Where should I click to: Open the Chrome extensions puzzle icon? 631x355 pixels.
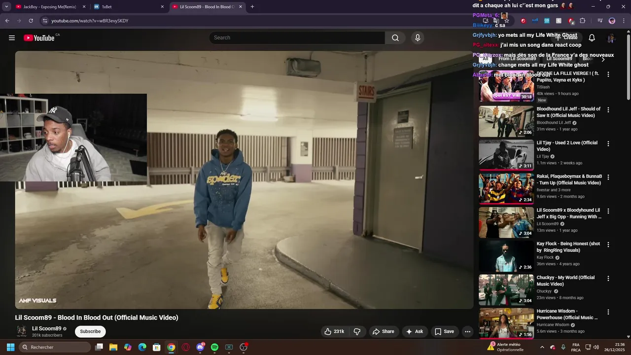tap(583, 21)
